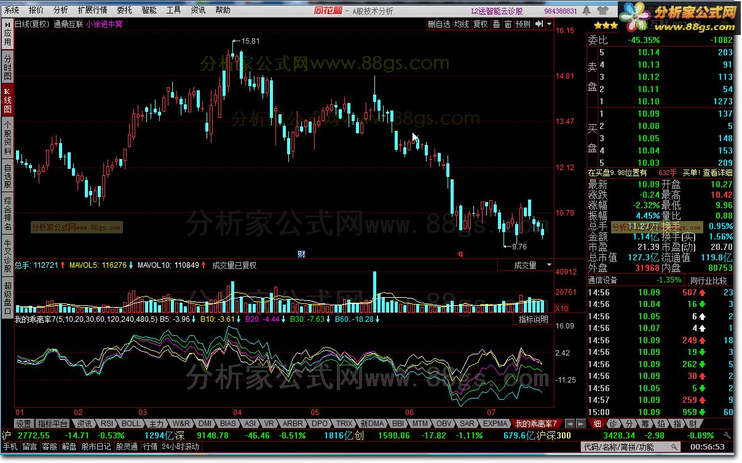
Task: Click the 财 marker on the chart timeline
Action: point(301,254)
